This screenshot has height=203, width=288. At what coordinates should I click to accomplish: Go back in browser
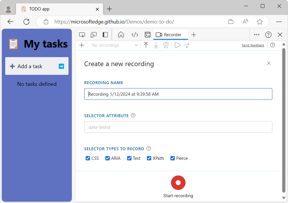10,22
